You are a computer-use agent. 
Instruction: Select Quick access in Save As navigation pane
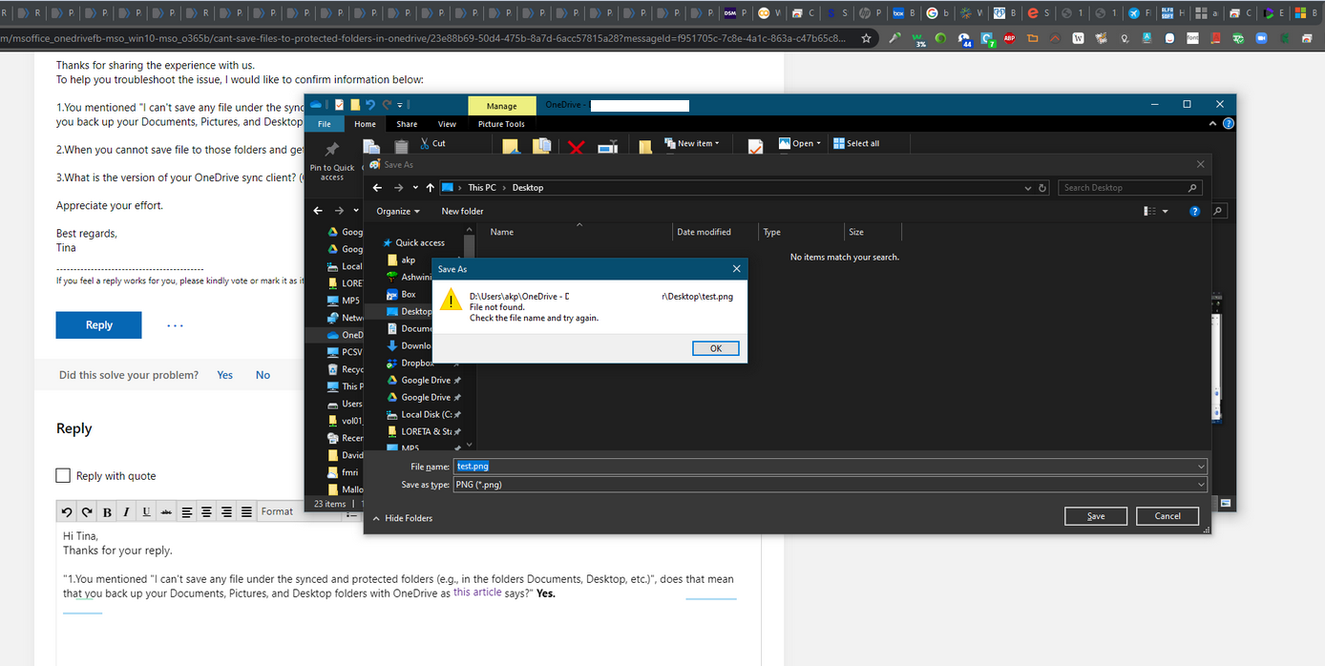tap(420, 242)
